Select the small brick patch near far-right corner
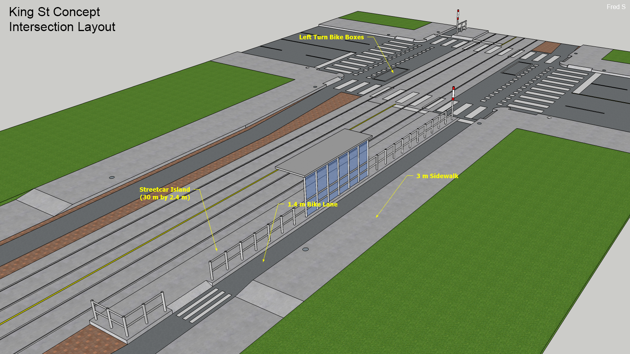 point(547,47)
